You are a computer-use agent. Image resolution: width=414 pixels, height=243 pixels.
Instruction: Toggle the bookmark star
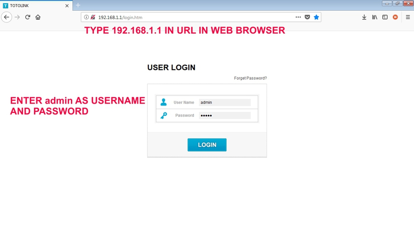tap(316, 17)
